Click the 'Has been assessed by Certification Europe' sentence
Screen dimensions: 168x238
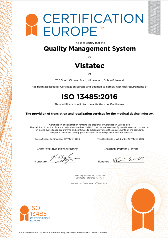(x=90, y=87)
